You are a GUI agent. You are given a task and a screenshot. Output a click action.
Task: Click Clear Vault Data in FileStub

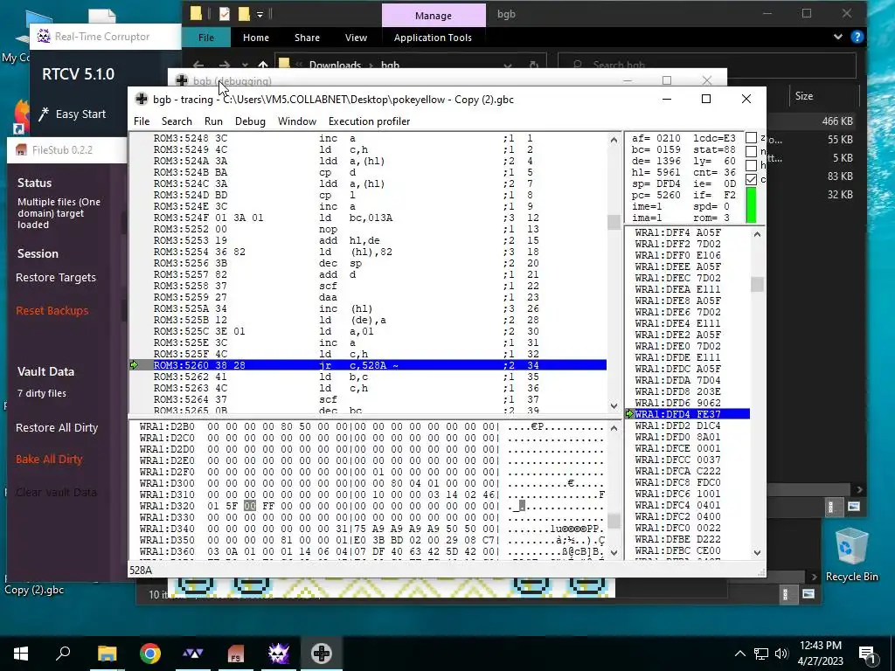coord(56,492)
